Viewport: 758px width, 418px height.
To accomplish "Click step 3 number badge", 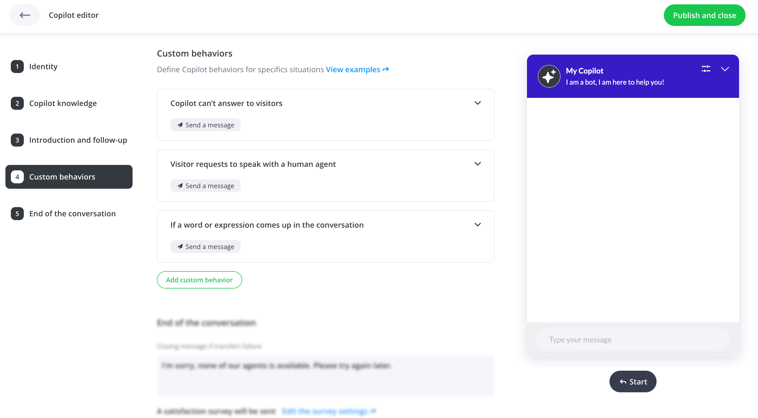I will coord(17,140).
